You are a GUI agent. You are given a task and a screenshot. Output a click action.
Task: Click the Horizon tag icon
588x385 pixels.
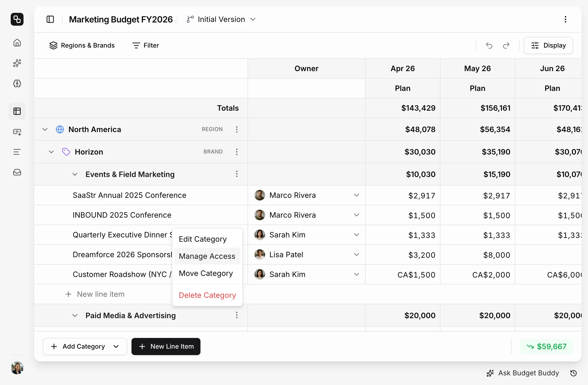(66, 152)
